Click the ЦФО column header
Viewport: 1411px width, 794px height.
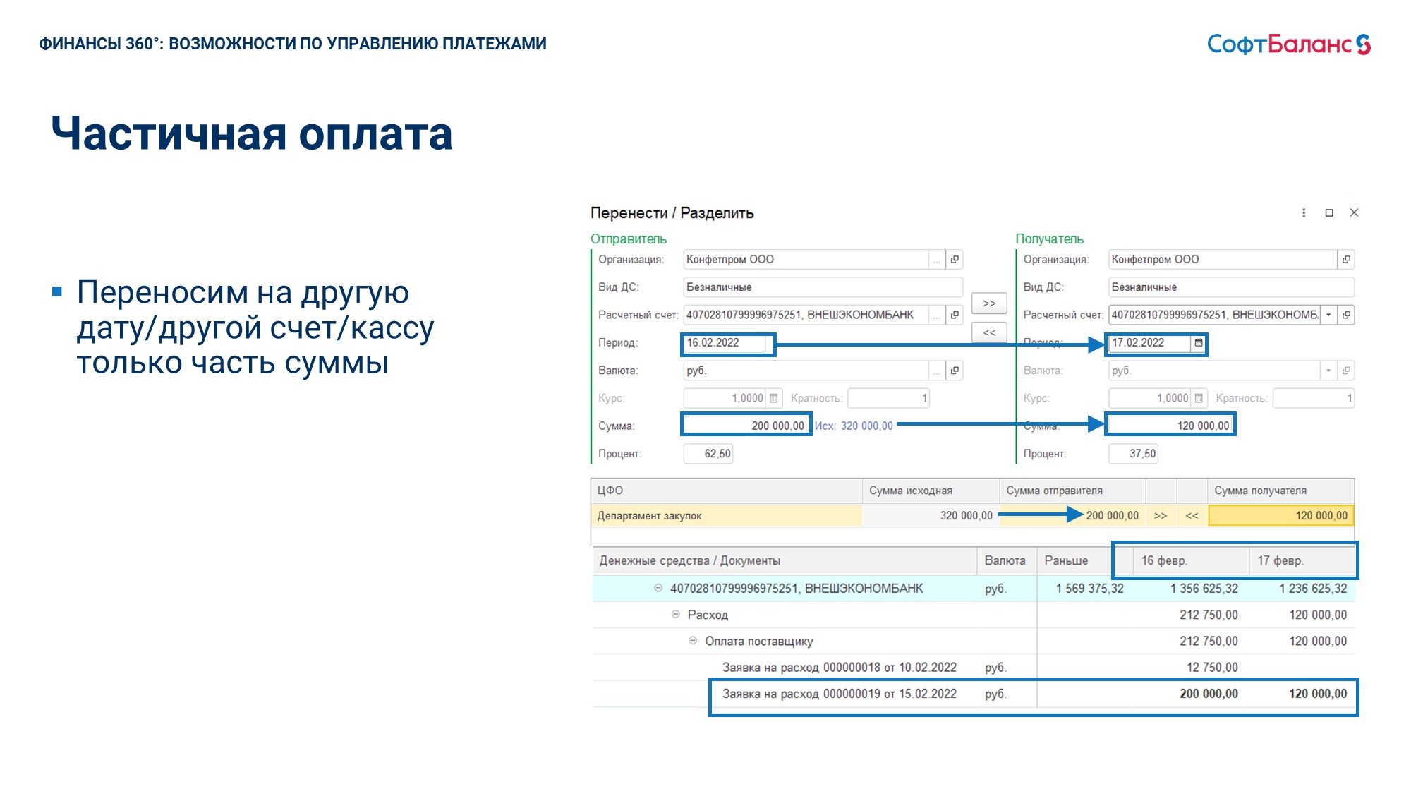click(727, 491)
